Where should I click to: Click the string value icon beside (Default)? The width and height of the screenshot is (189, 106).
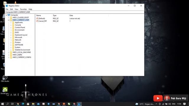pyautogui.click(x=37, y=18)
